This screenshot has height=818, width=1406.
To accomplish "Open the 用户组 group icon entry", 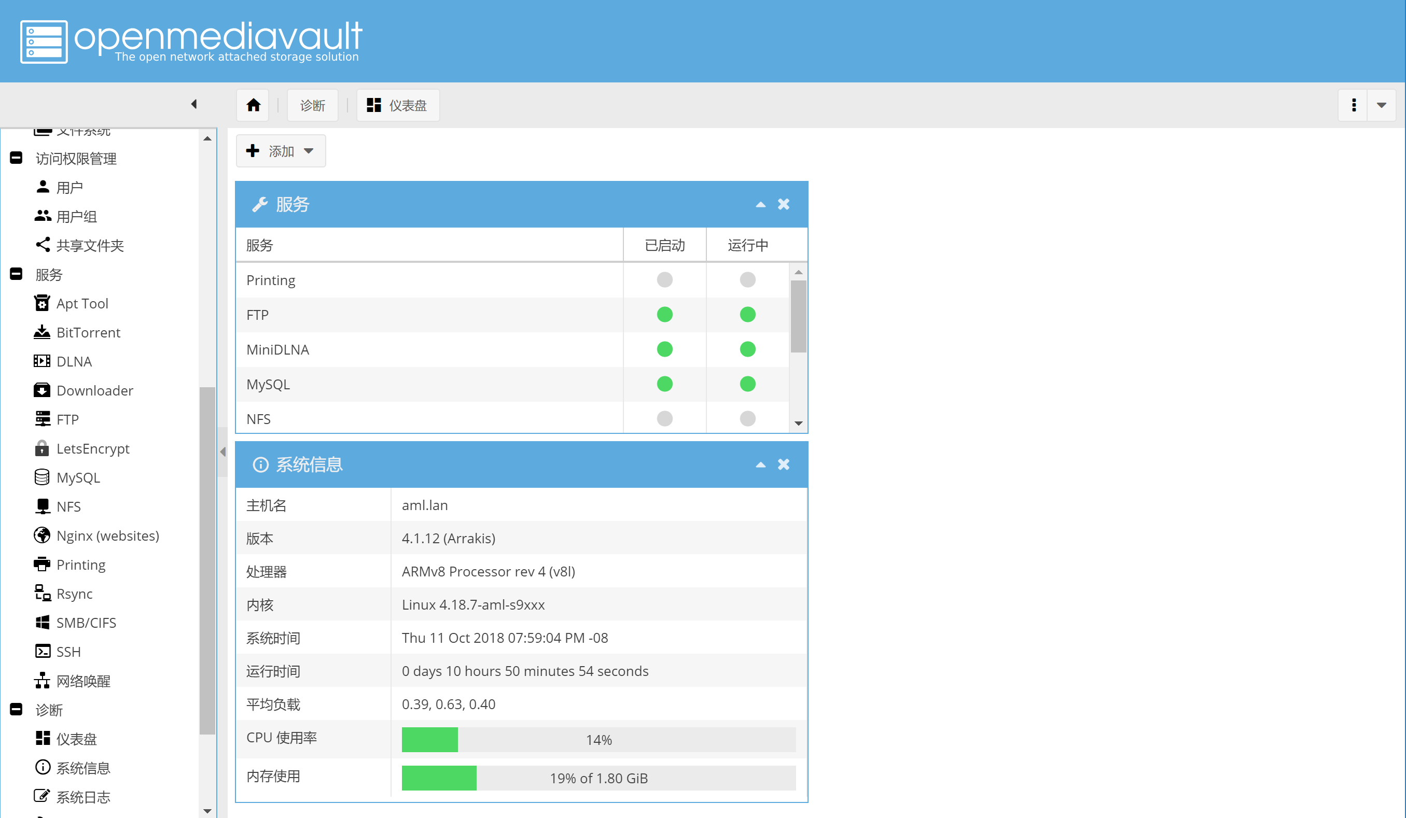I will 43,216.
